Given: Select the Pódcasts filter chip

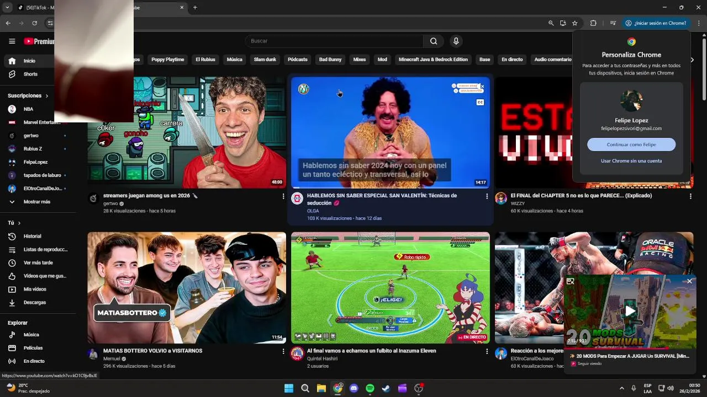Looking at the screenshot, I should point(297,60).
